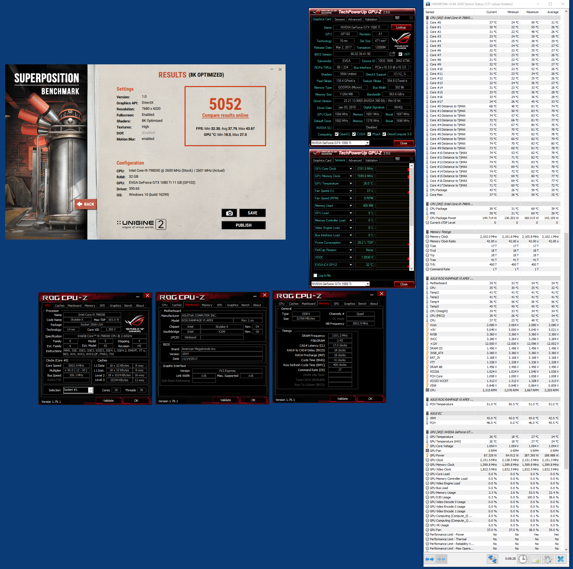Open HWiNFO sensor settings gear icon

[x=548, y=559]
